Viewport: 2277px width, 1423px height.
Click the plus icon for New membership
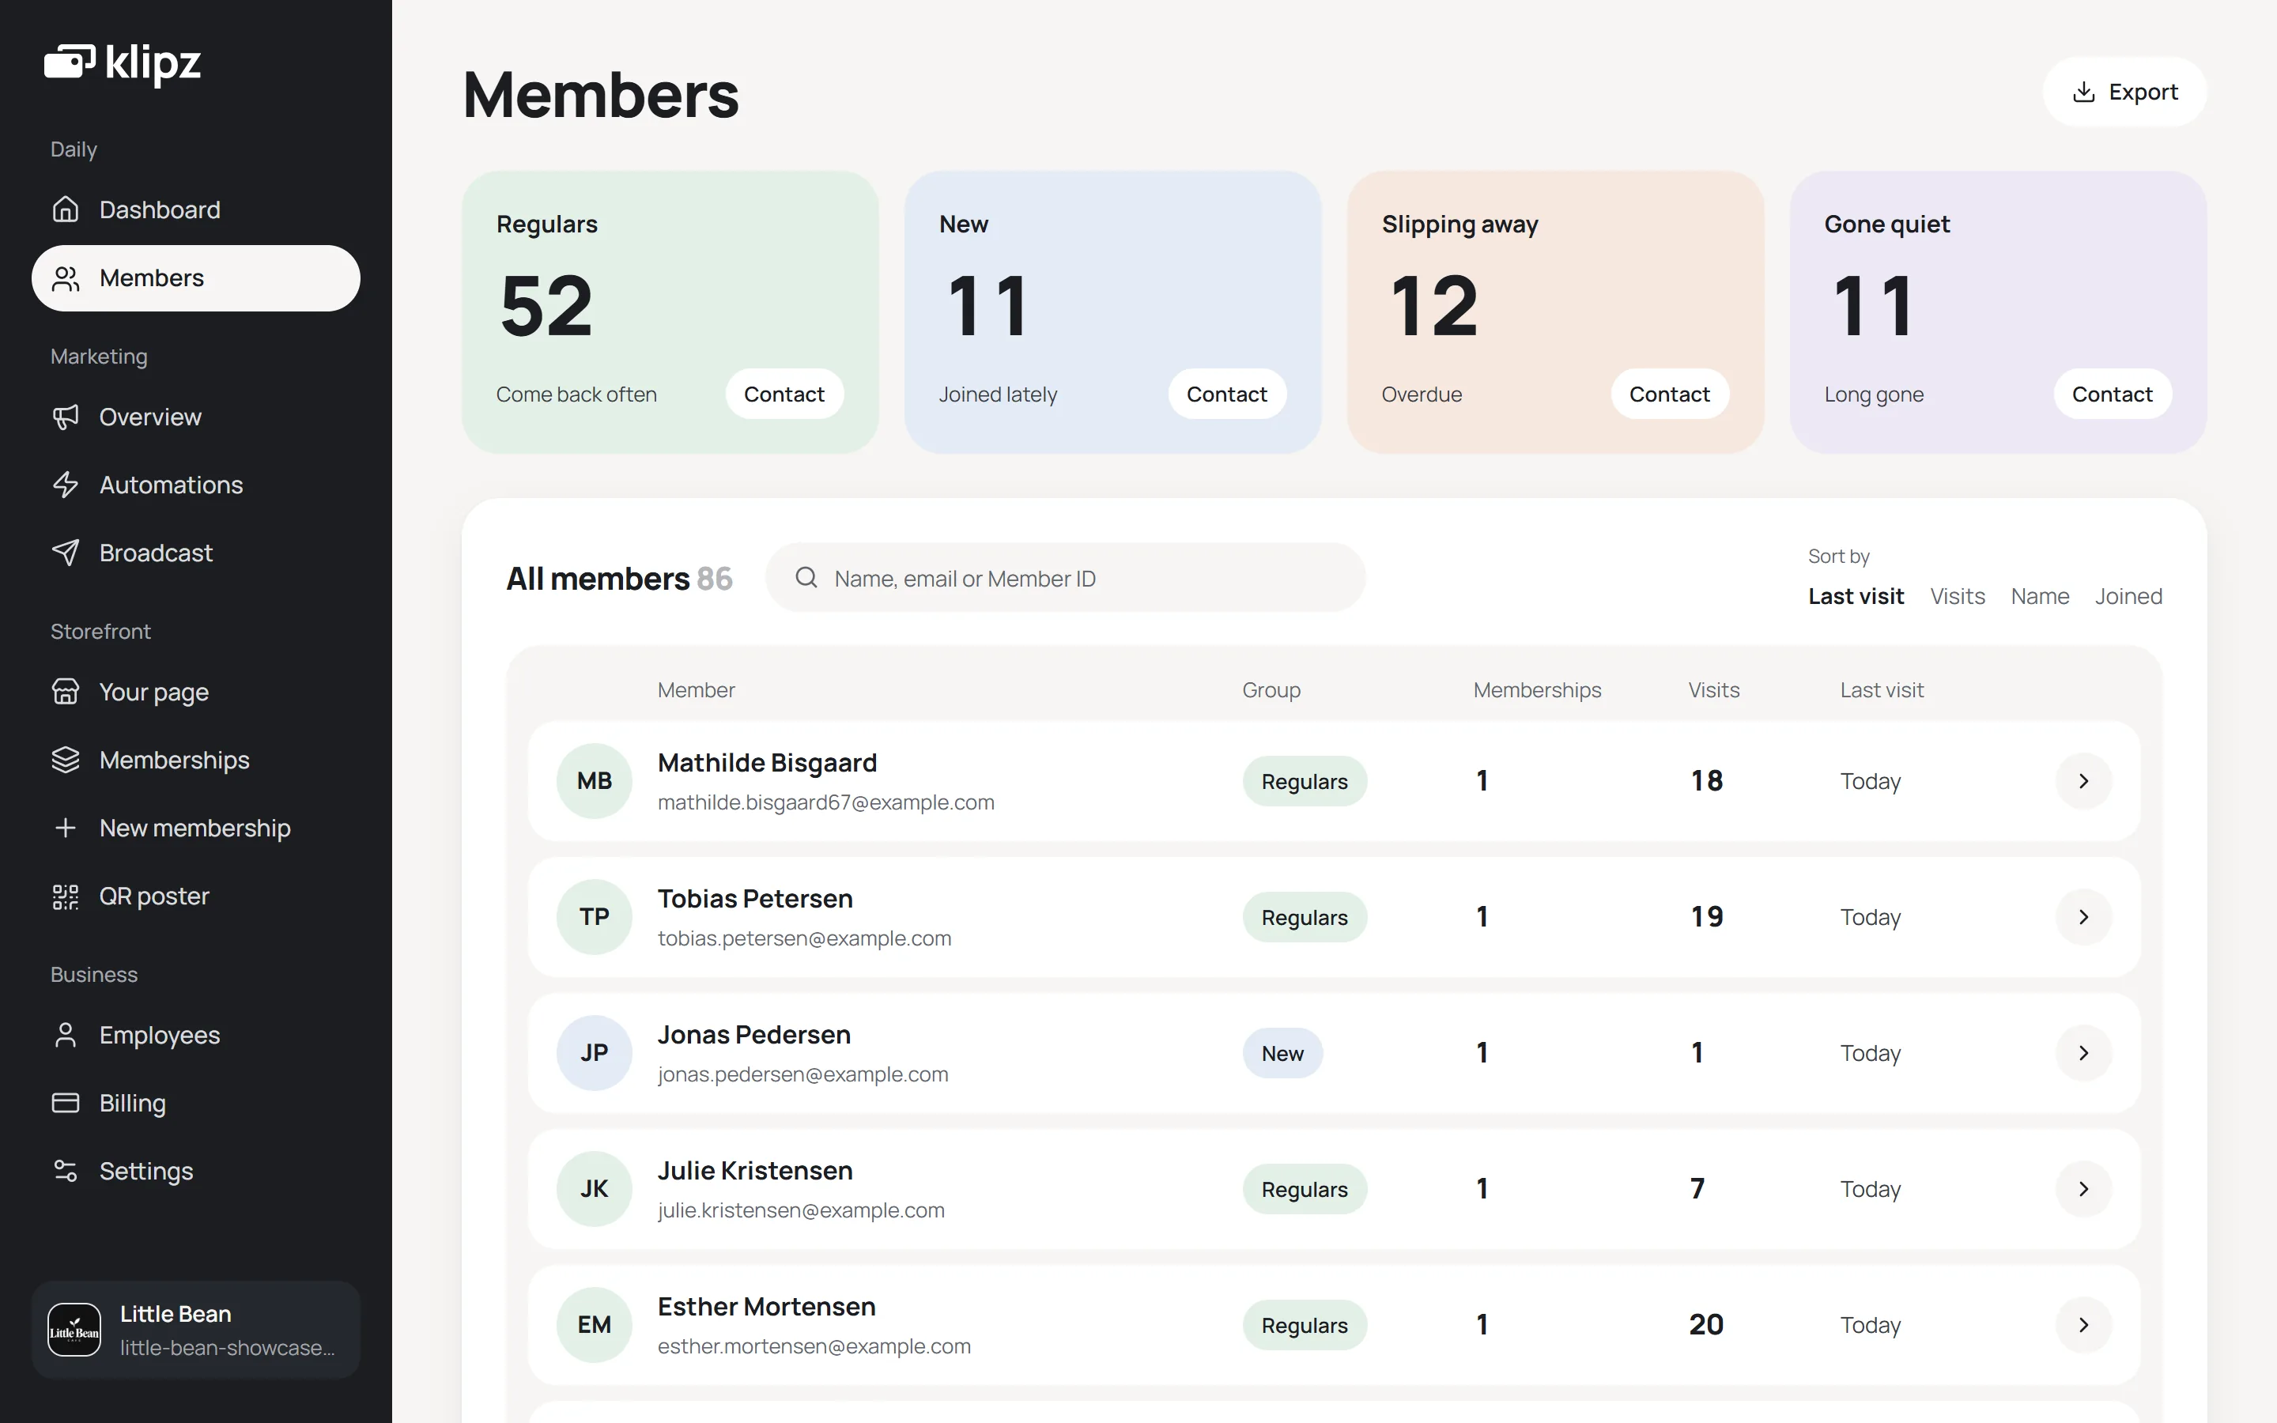click(x=65, y=827)
